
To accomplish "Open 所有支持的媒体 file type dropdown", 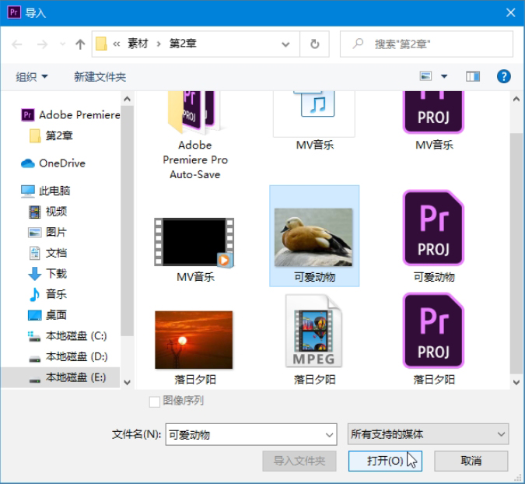I will [428, 434].
